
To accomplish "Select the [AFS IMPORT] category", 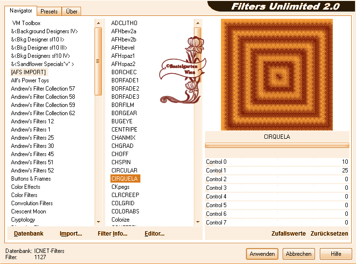I will click(28, 72).
